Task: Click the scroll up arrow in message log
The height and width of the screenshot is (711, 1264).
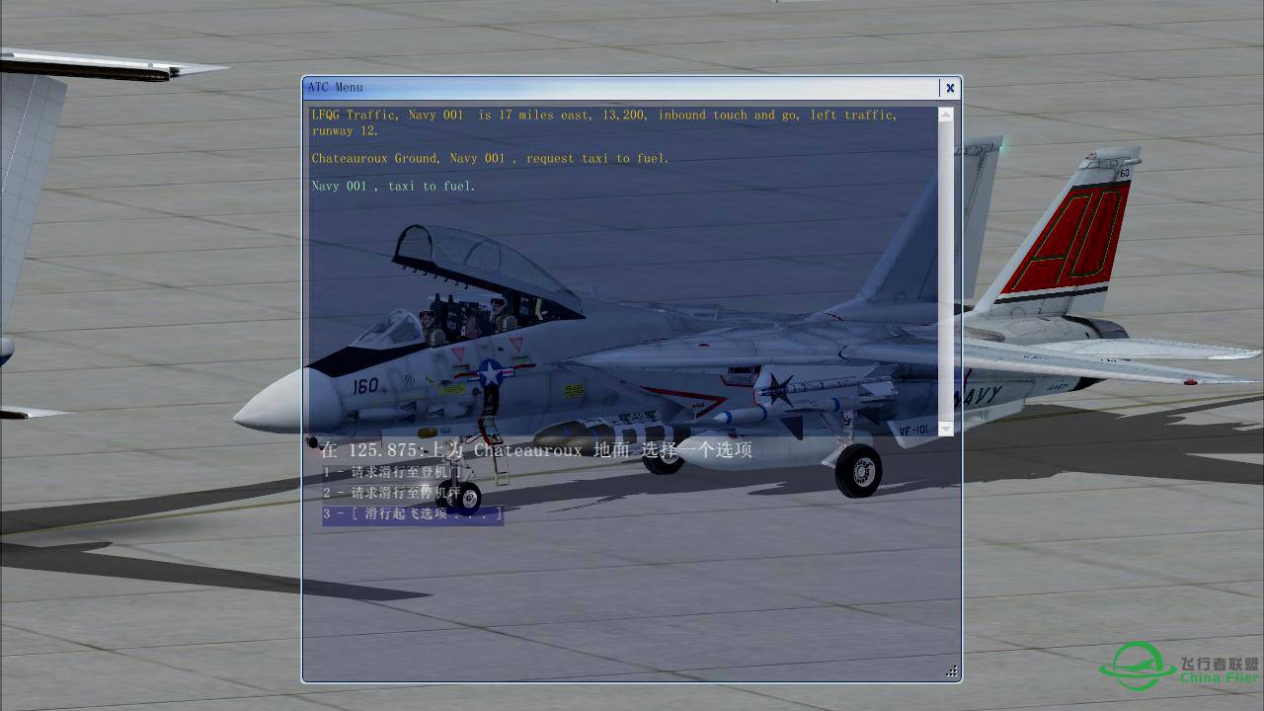Action: pyautogui.click(x=945, y=115)
